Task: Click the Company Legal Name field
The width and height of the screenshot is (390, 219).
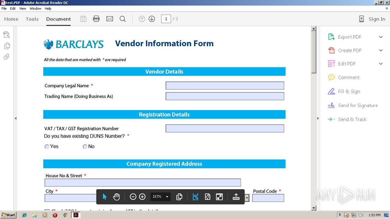Action: pyautogui.click(x=225, y=85)
